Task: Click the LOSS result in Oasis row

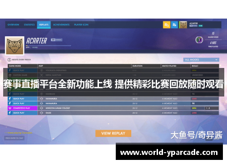Action: click(194, 113)
